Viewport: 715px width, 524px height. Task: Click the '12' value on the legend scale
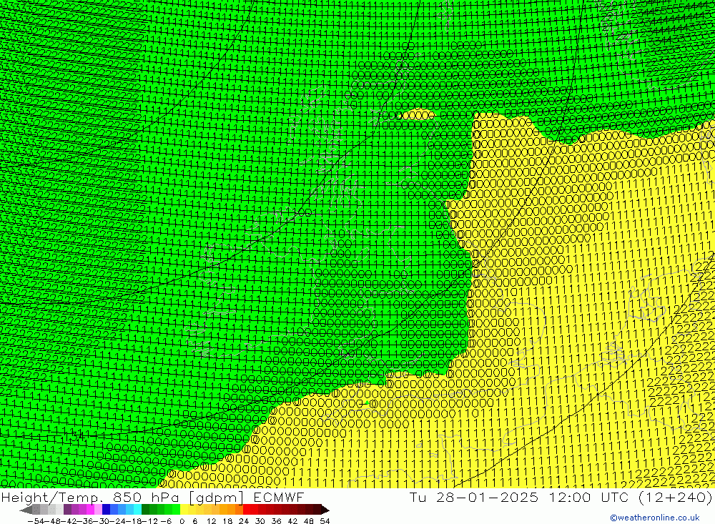pyautogui.click(x=212, y=521)
